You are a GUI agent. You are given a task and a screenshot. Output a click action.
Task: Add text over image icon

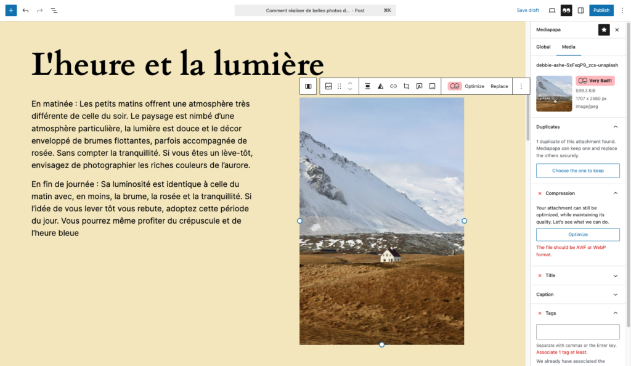click(x=419, y=86)
